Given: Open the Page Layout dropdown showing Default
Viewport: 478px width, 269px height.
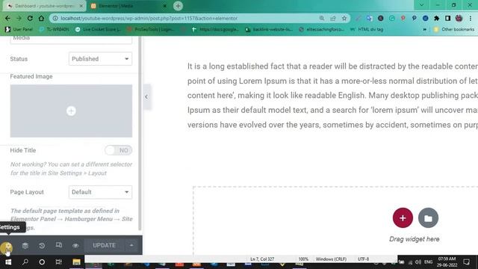Looking at the screenshot, I should [x=100, y=192].
